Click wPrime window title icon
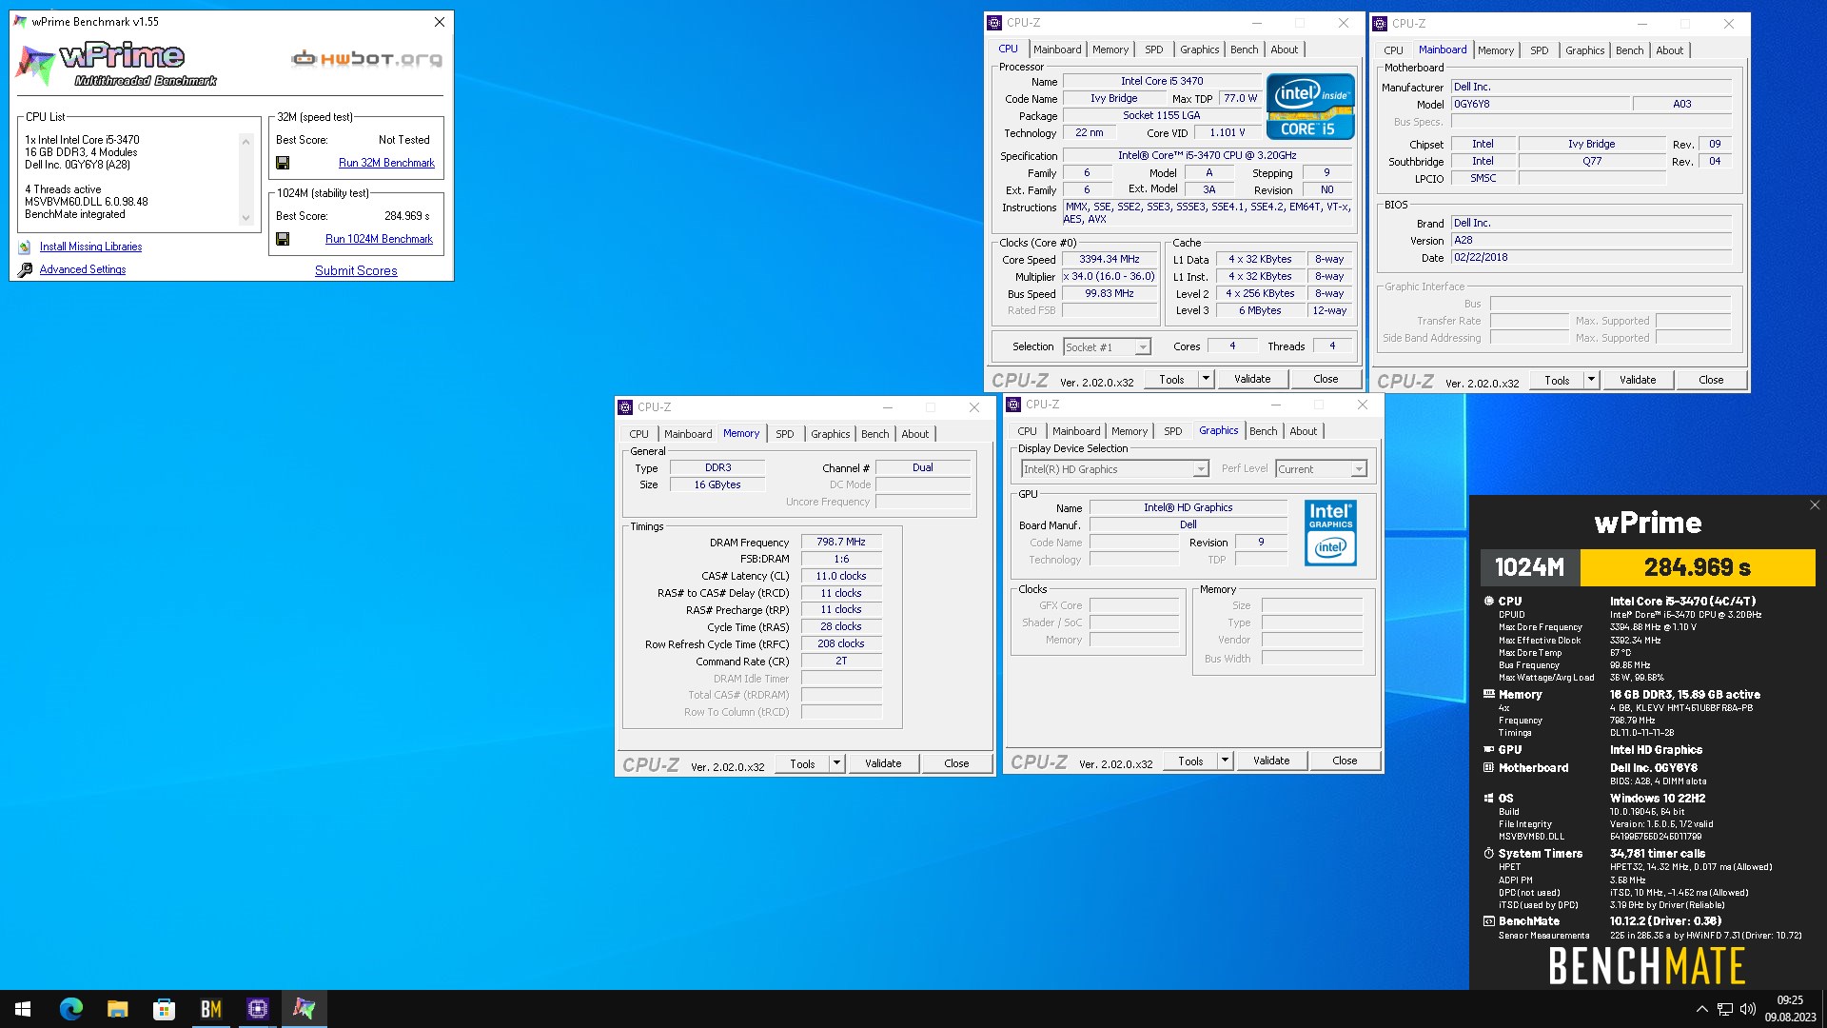 click(x=20, y=22)
